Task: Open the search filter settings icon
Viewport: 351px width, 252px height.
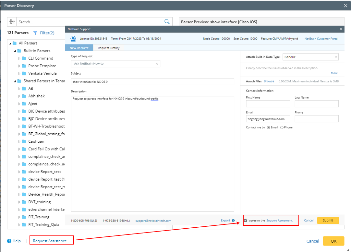Action: 12,22
